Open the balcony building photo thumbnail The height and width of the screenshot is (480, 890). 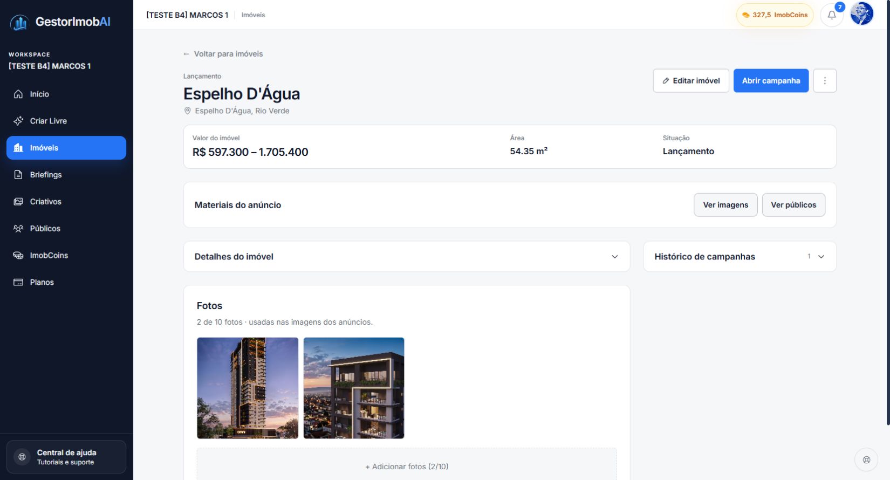pyautogui.click(x=354, y=388)
